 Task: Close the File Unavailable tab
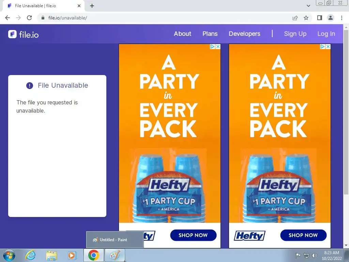(x=79, y=6)
